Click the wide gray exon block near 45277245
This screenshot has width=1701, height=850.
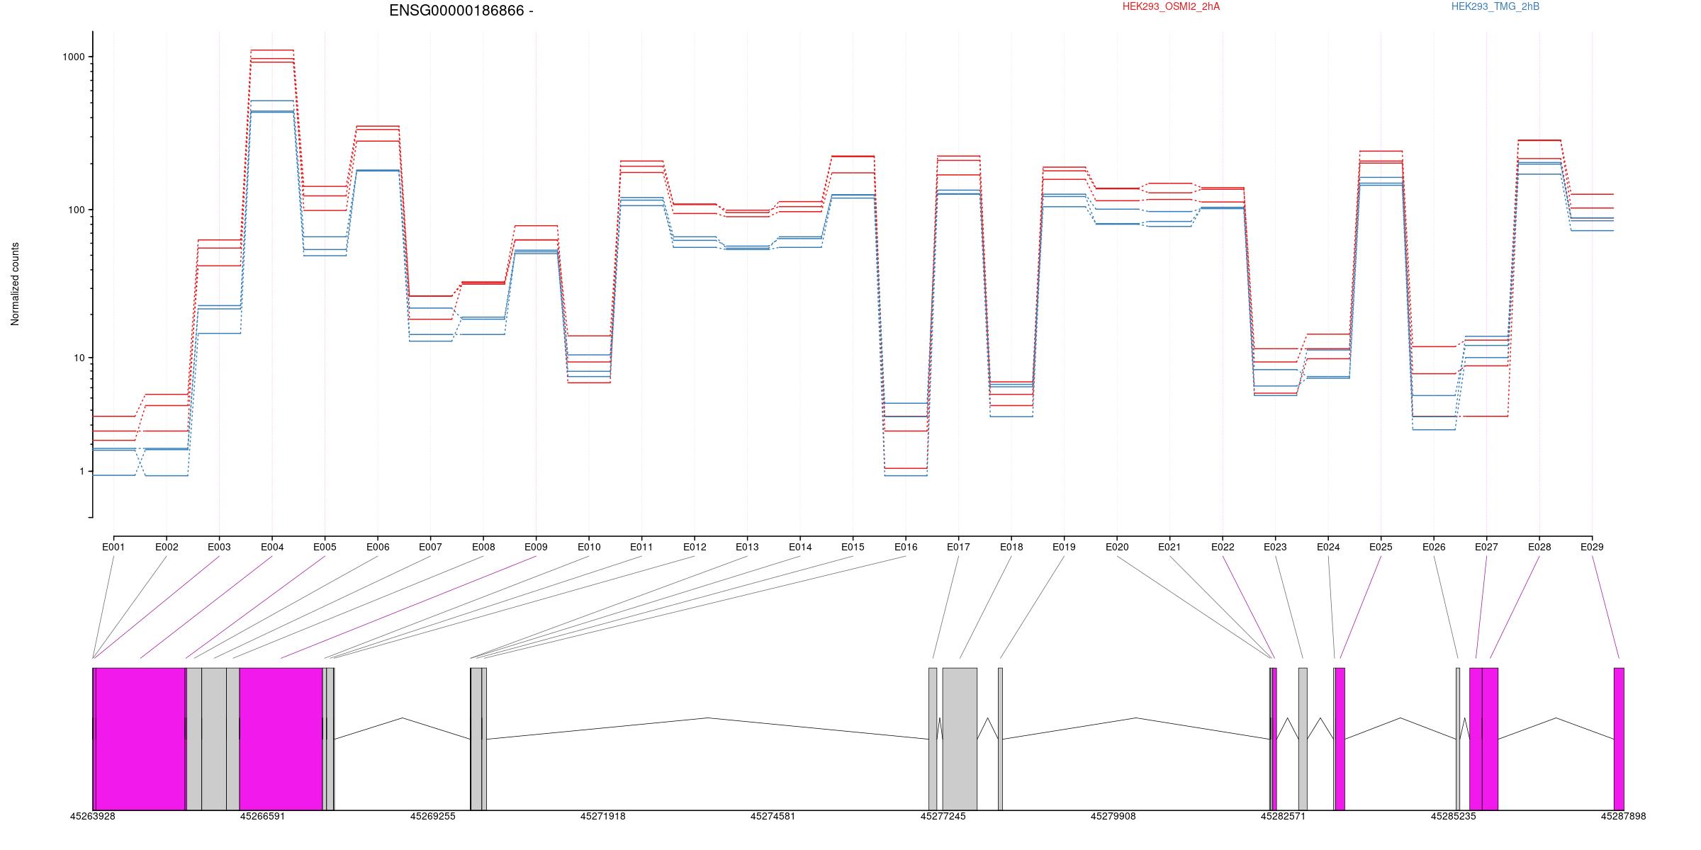960,739
